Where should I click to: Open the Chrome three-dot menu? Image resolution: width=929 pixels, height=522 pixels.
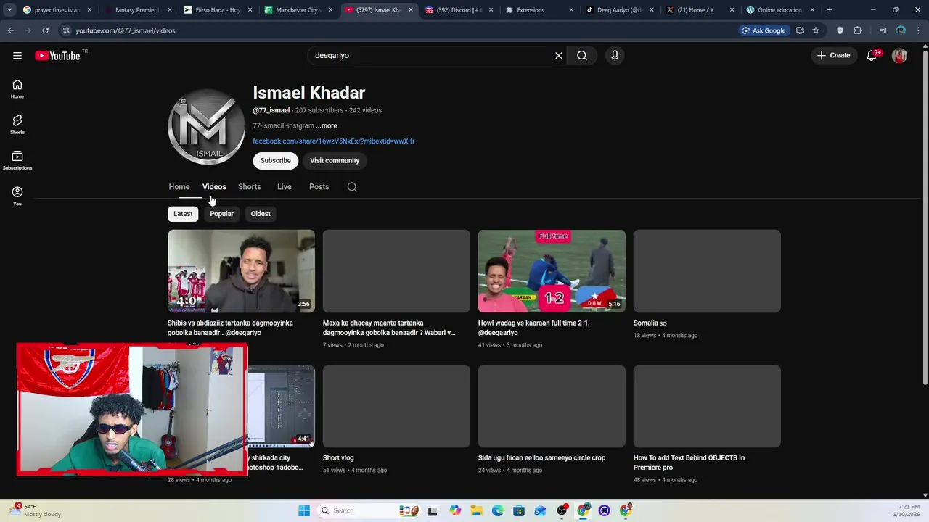(x=918, y=30)
